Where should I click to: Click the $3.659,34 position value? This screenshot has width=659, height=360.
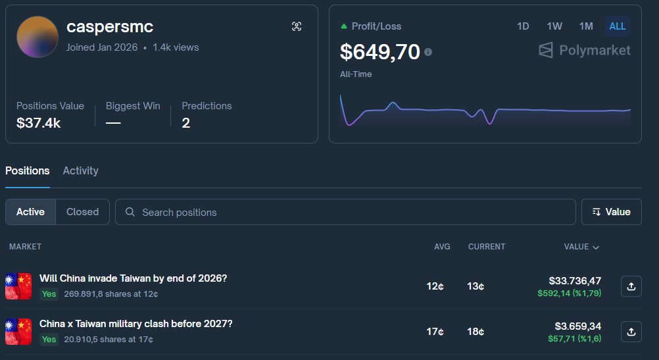tap(577, 326)
